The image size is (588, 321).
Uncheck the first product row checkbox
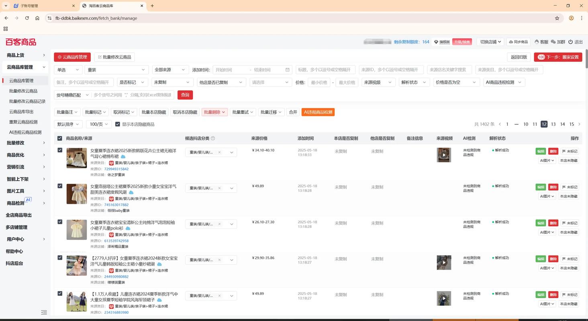pos(60,150)
